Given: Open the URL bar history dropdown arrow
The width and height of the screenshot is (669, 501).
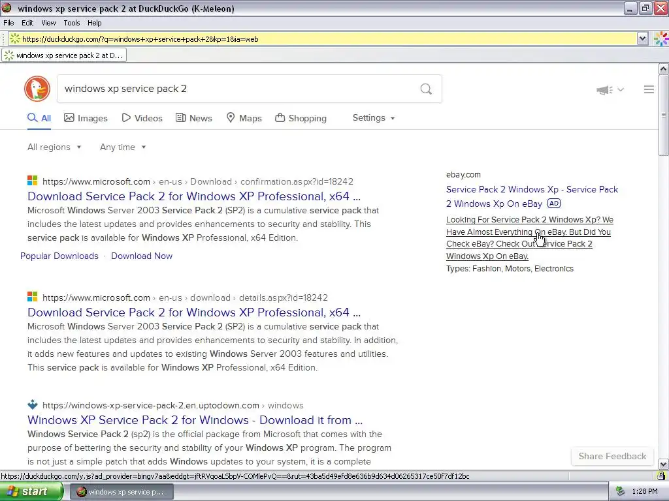Looking at the screenshot, I should point(643,38).
